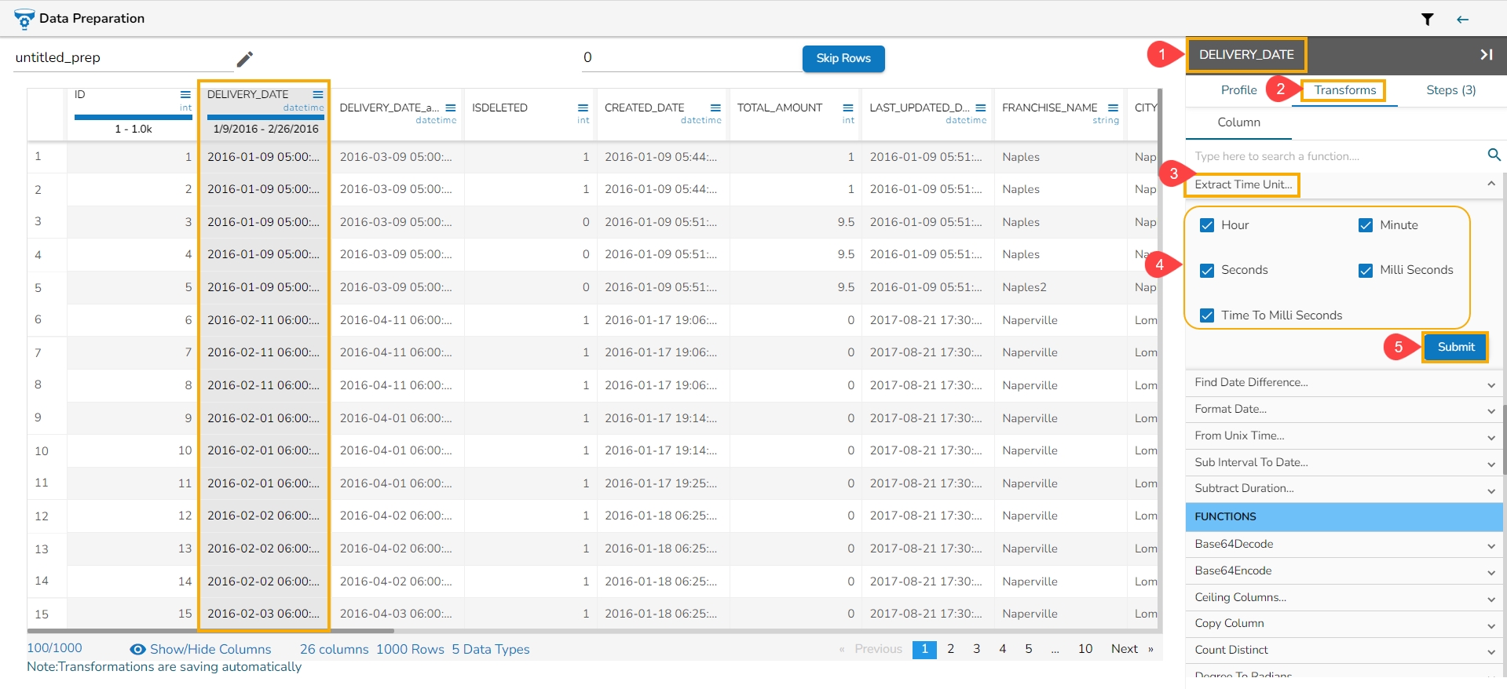Click the function search magnifier icon

pos(1494,155)
